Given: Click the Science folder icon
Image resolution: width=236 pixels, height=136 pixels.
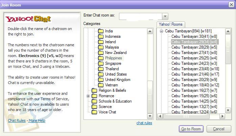Looking at the screenshot, I should pos(94,107).
